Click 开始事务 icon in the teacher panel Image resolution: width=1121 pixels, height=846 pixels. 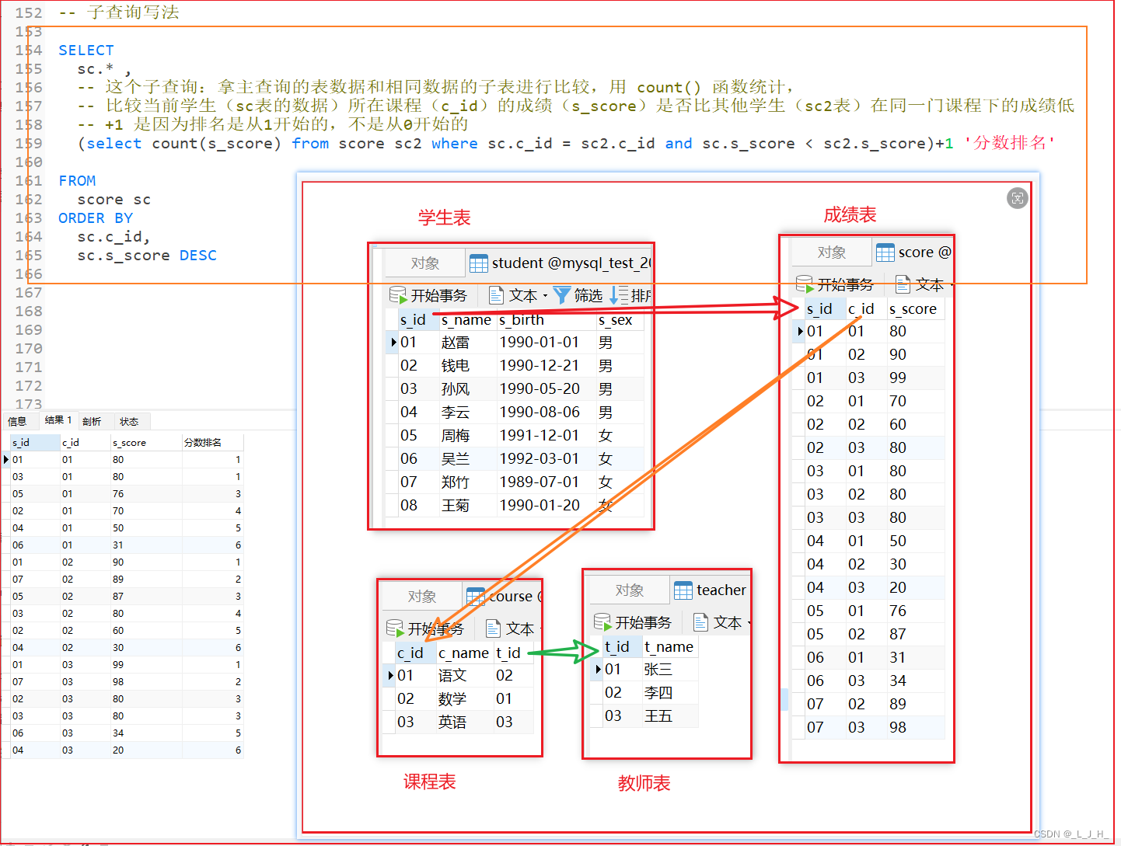point(602,622)
